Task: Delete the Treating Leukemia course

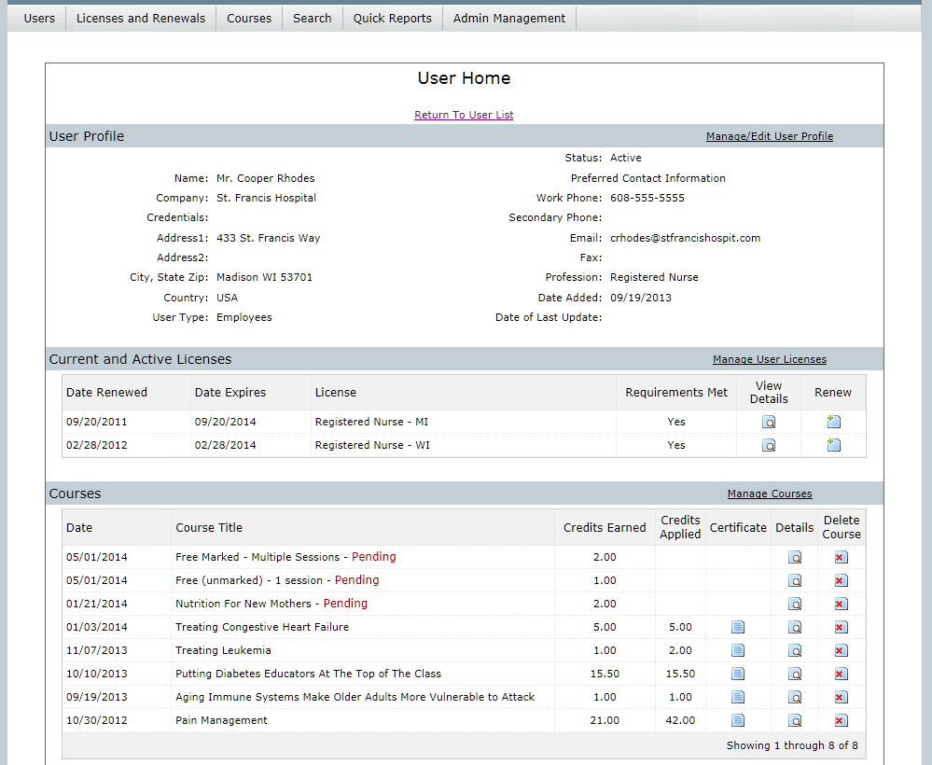Action: (841, 650)
